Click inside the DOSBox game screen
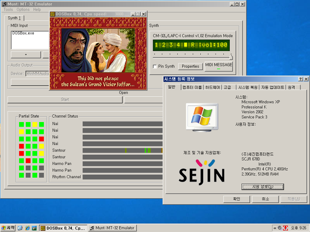This screenshot has width=310, height=232. click(98, 53)
